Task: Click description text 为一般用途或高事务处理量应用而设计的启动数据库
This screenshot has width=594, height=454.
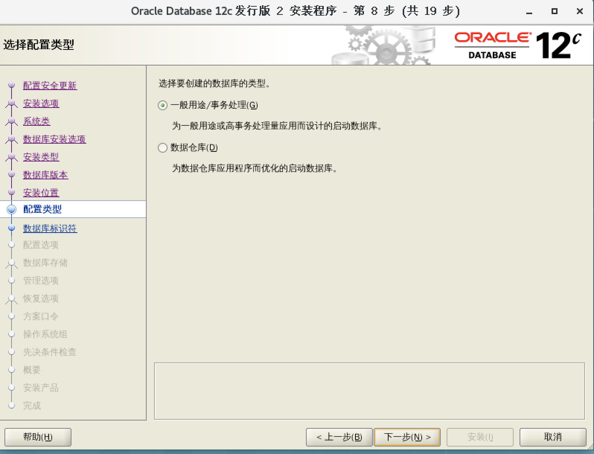Action: click(277, 126)
